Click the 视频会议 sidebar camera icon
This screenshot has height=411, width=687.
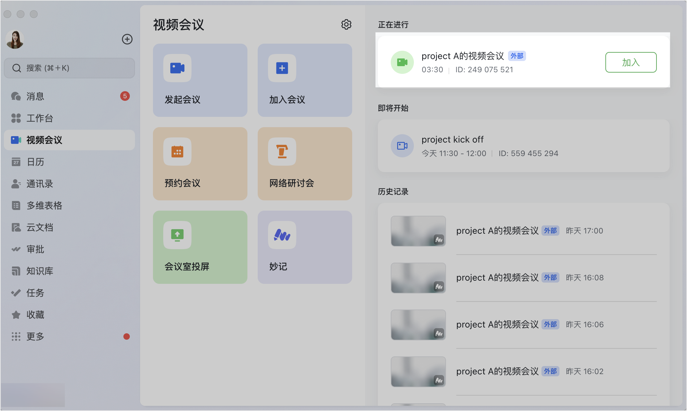click(x=16, y=140)
